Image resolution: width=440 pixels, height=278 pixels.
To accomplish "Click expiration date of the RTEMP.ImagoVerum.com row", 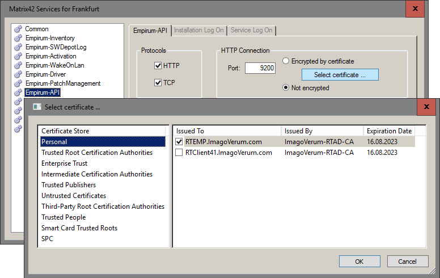I will (382, 142).
